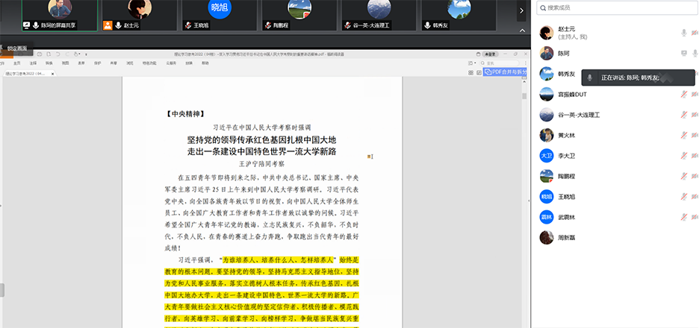Image resolution: width=699 pixels, height=328 pixels.
Task: Open the quick access customize dropdown arrow
Action: click(x=86, y=54)
